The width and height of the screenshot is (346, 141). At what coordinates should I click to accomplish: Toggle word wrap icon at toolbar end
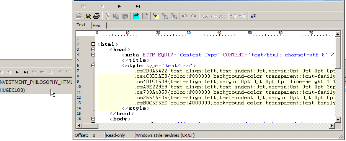tap(253, 16)
